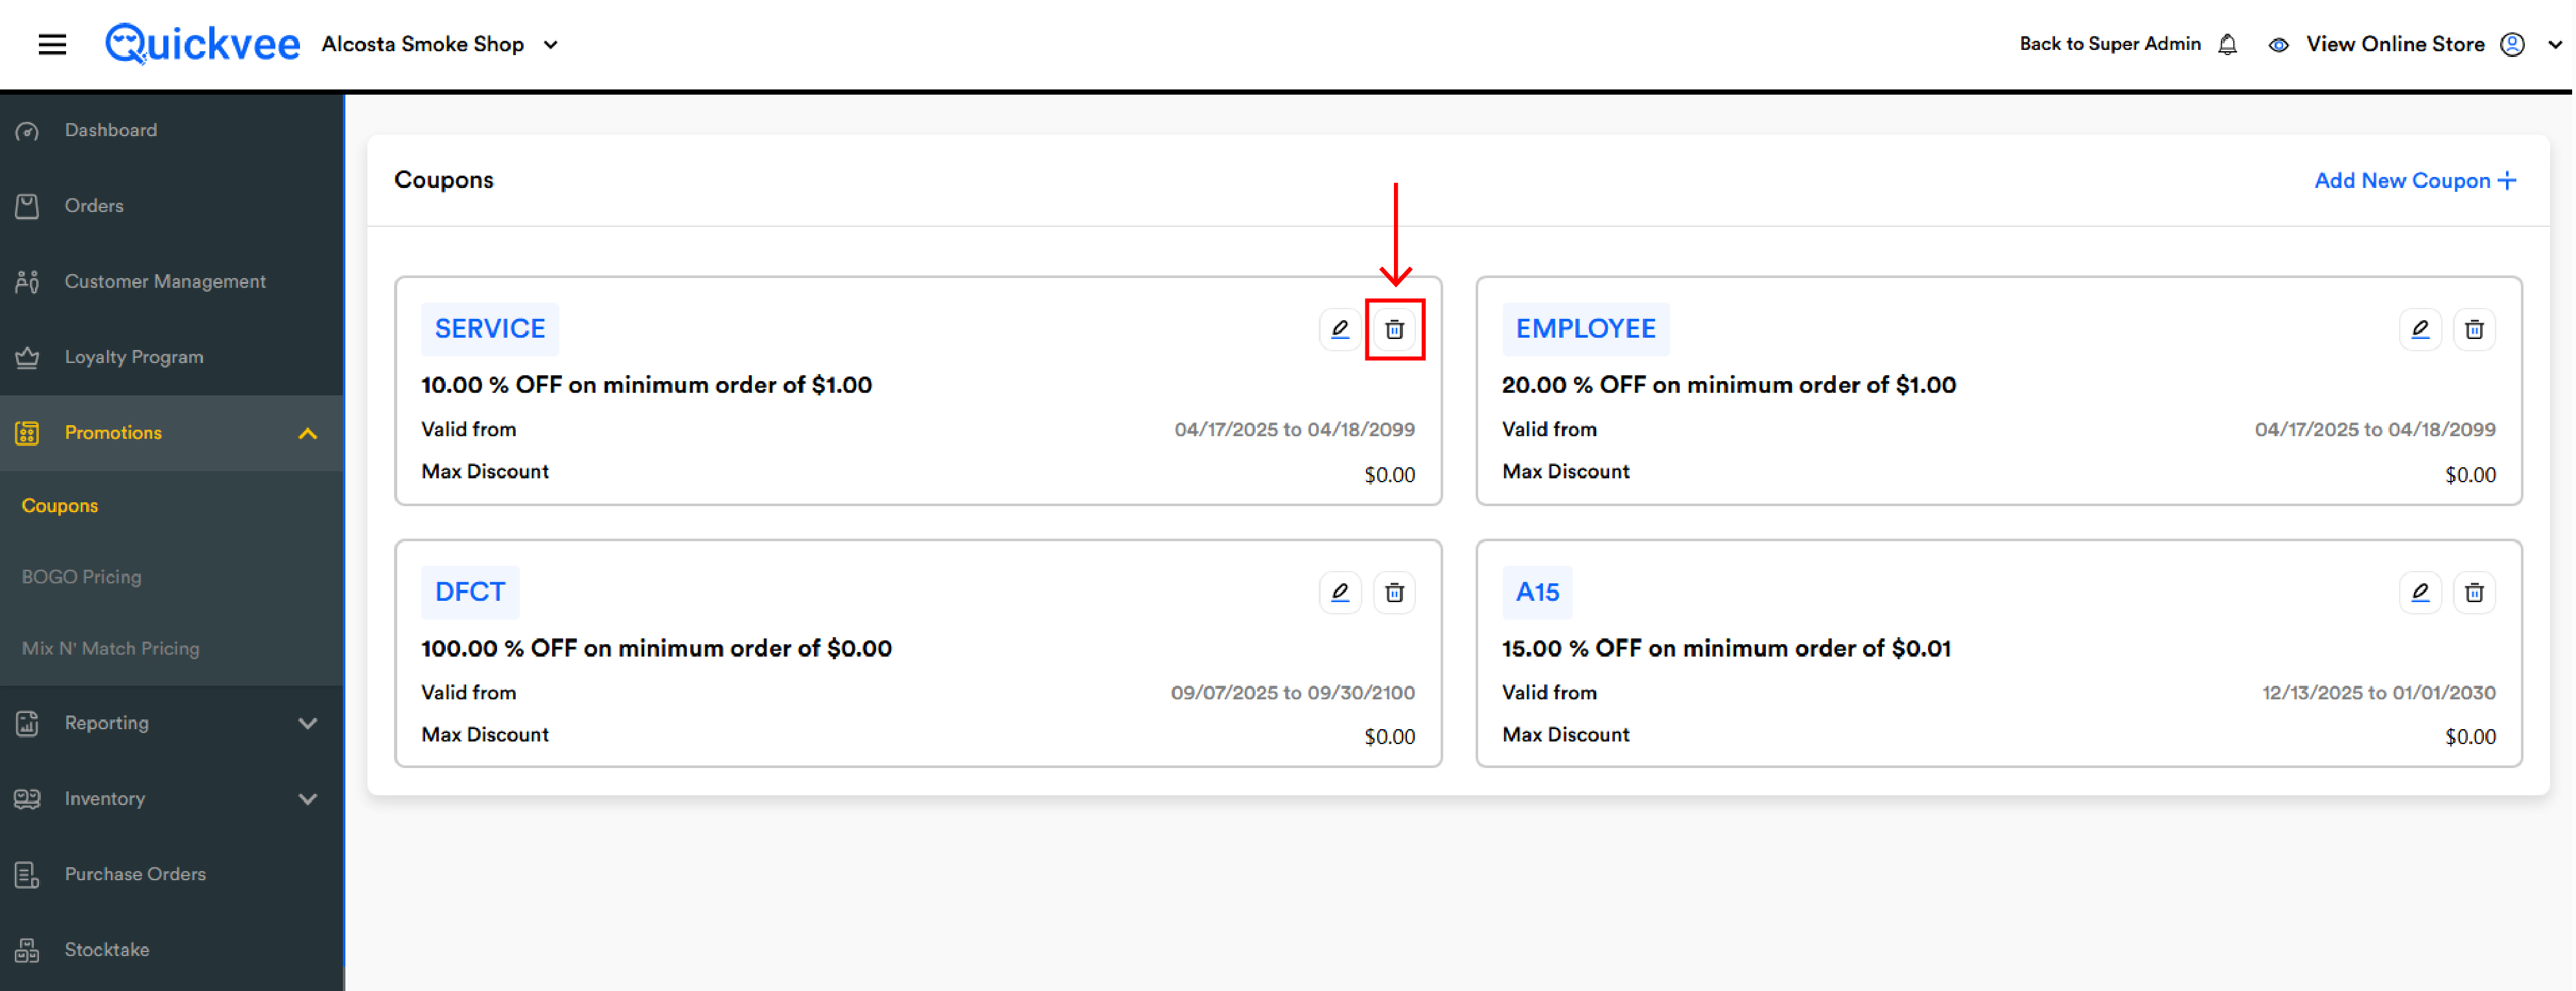The height and width of the screenshot is (991, 2576).
Task: Edit the A15 coupon with pencil icon
Action: click(x=2420, y=593)
